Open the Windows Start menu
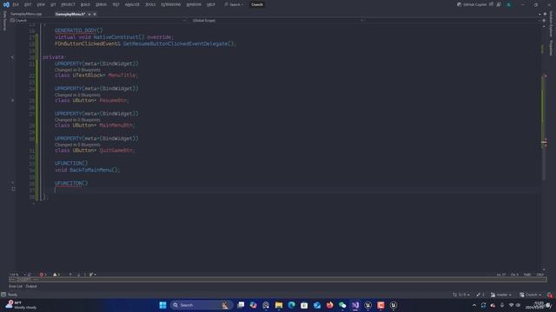The image size is (556, 312). (x=162, y=305)
